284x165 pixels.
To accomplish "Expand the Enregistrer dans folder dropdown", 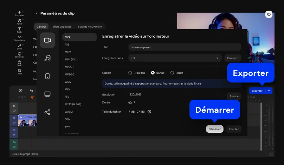I will [218, 58].
